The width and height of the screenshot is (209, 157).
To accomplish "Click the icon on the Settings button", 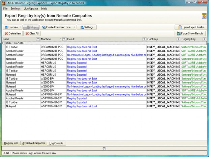I will (x=82, y=27).
